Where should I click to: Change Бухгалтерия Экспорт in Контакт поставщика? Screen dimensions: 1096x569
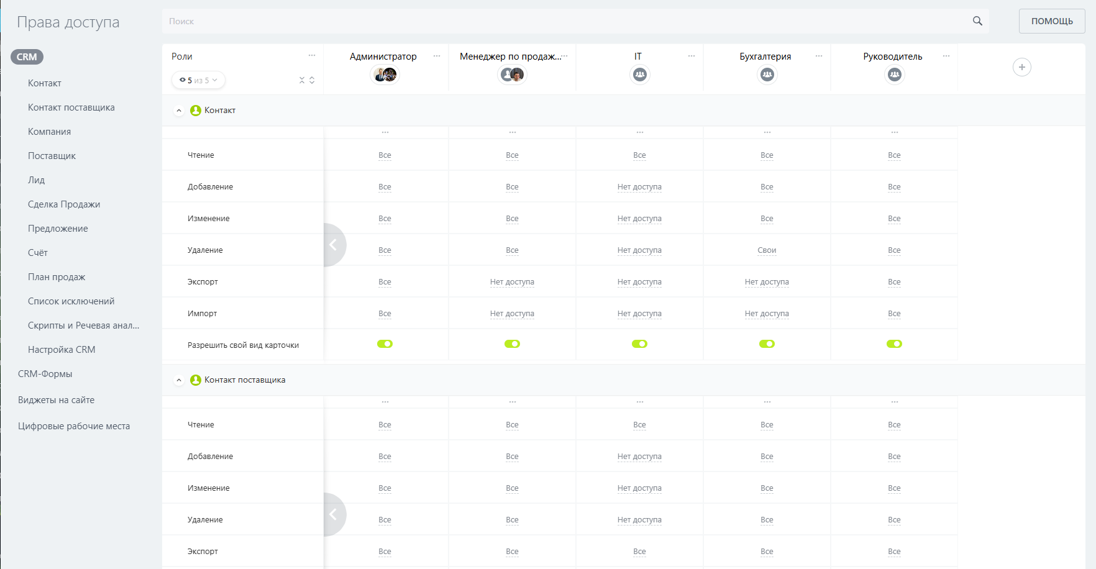pyautogui.click(x=767, y=552)
